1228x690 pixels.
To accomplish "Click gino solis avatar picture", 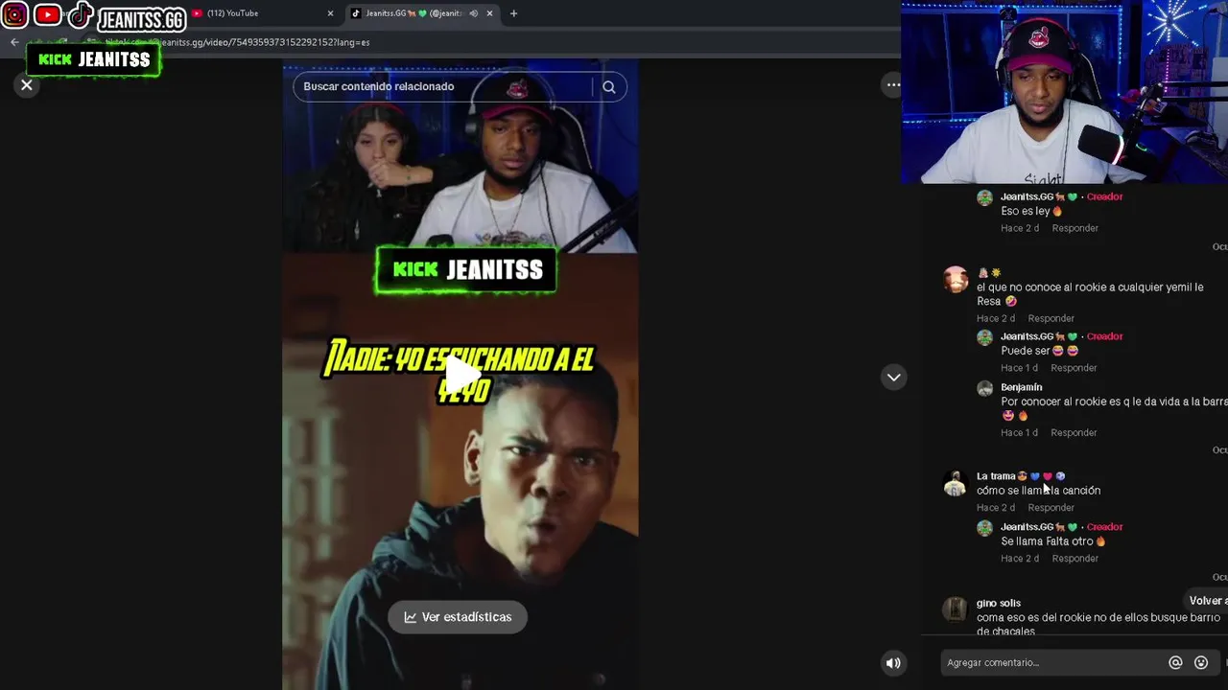I will pyautogui.click(x=955, y=609).
